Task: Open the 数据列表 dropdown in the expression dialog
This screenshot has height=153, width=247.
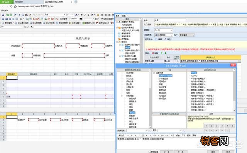Action: point(147,131)
